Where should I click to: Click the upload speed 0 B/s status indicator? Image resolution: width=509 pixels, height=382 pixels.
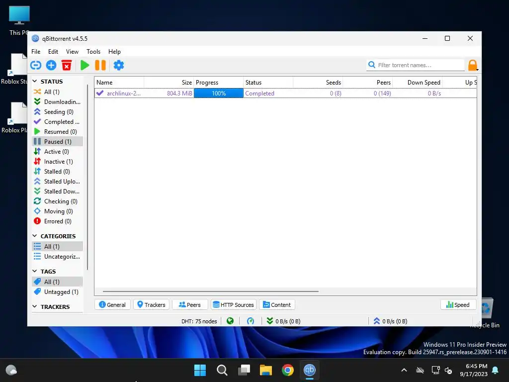point(390,321)
